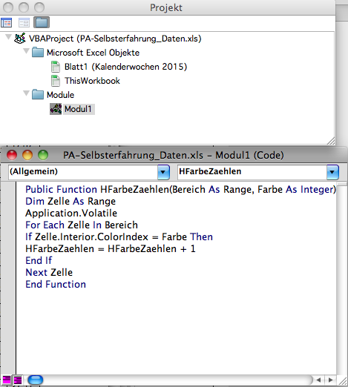Select Blatt1 (Kalenderwochen 2015) item
Image resolution: width=348 pixels, height=387 pixels.
[125, 67]
